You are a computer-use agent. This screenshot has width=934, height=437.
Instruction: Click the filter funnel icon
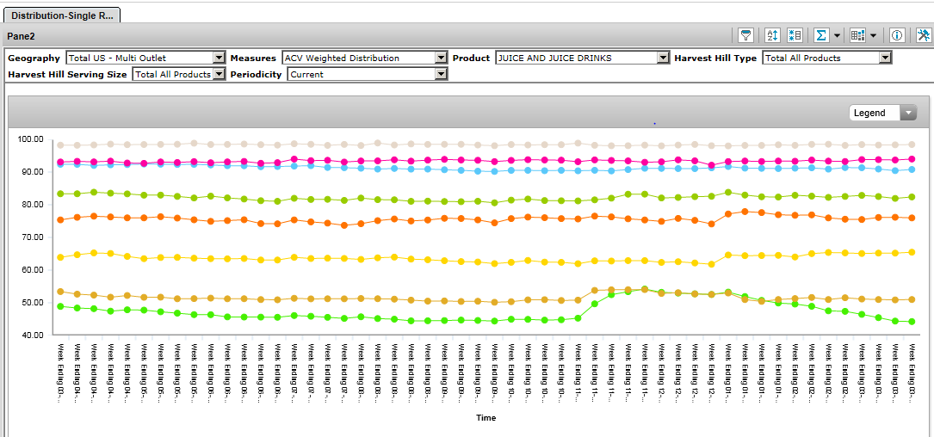coord(746,35)
